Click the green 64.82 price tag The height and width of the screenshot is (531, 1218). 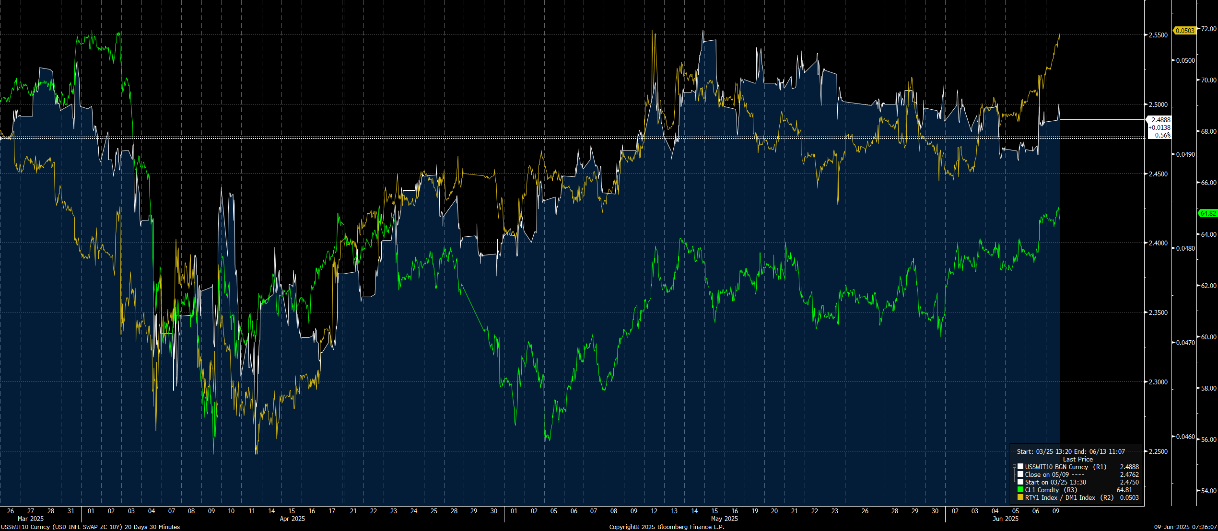tap(1208, 213)
